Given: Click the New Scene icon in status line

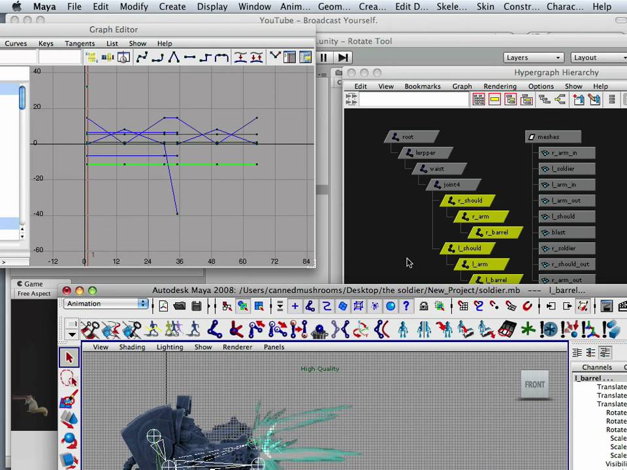Looking at the screenshot, I should 163,306.
